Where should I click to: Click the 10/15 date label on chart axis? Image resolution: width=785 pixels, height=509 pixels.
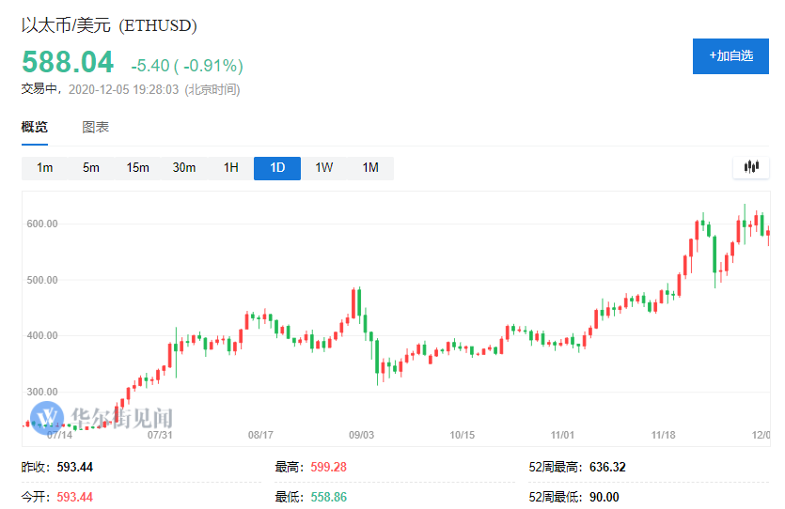(463, 435)
